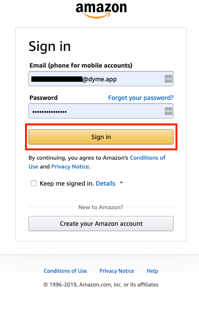Screen dimensions: 199x310
Task: Open the footer Help link
Action: click(152, 271)
